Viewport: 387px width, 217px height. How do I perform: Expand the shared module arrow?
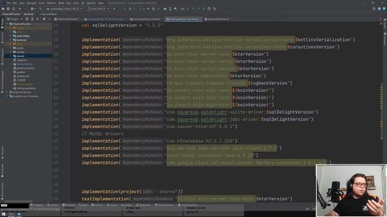coord(10,56)
